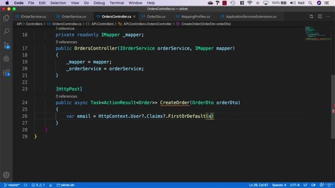Viewport: 335px width, 188px height.
Task: Change indentation via Spaces: 4
Action: pos(279,185)
